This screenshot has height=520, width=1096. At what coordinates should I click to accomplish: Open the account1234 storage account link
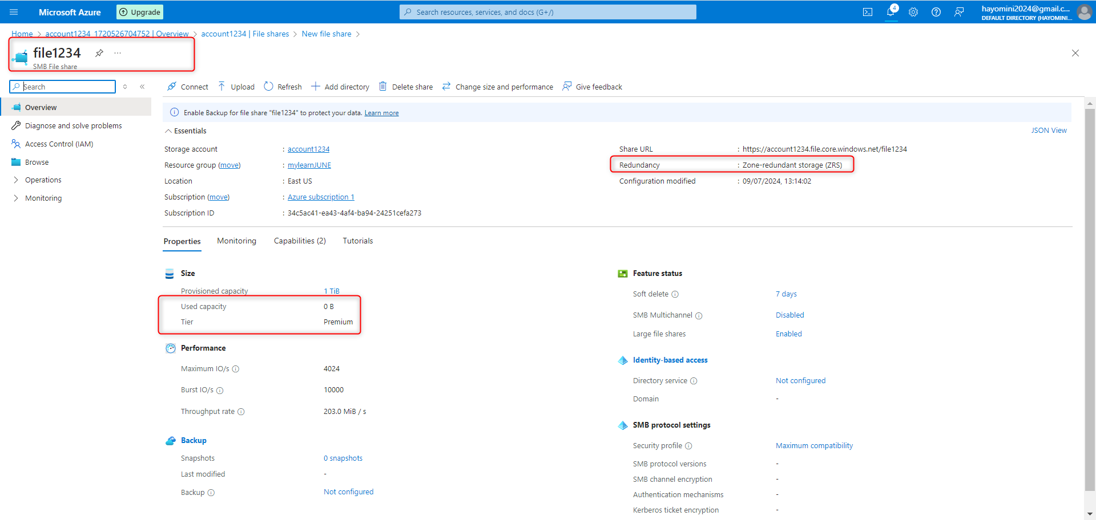tap(308, 149)
